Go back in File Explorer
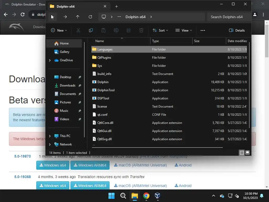 pyautogui.click(x=53, y=17)
